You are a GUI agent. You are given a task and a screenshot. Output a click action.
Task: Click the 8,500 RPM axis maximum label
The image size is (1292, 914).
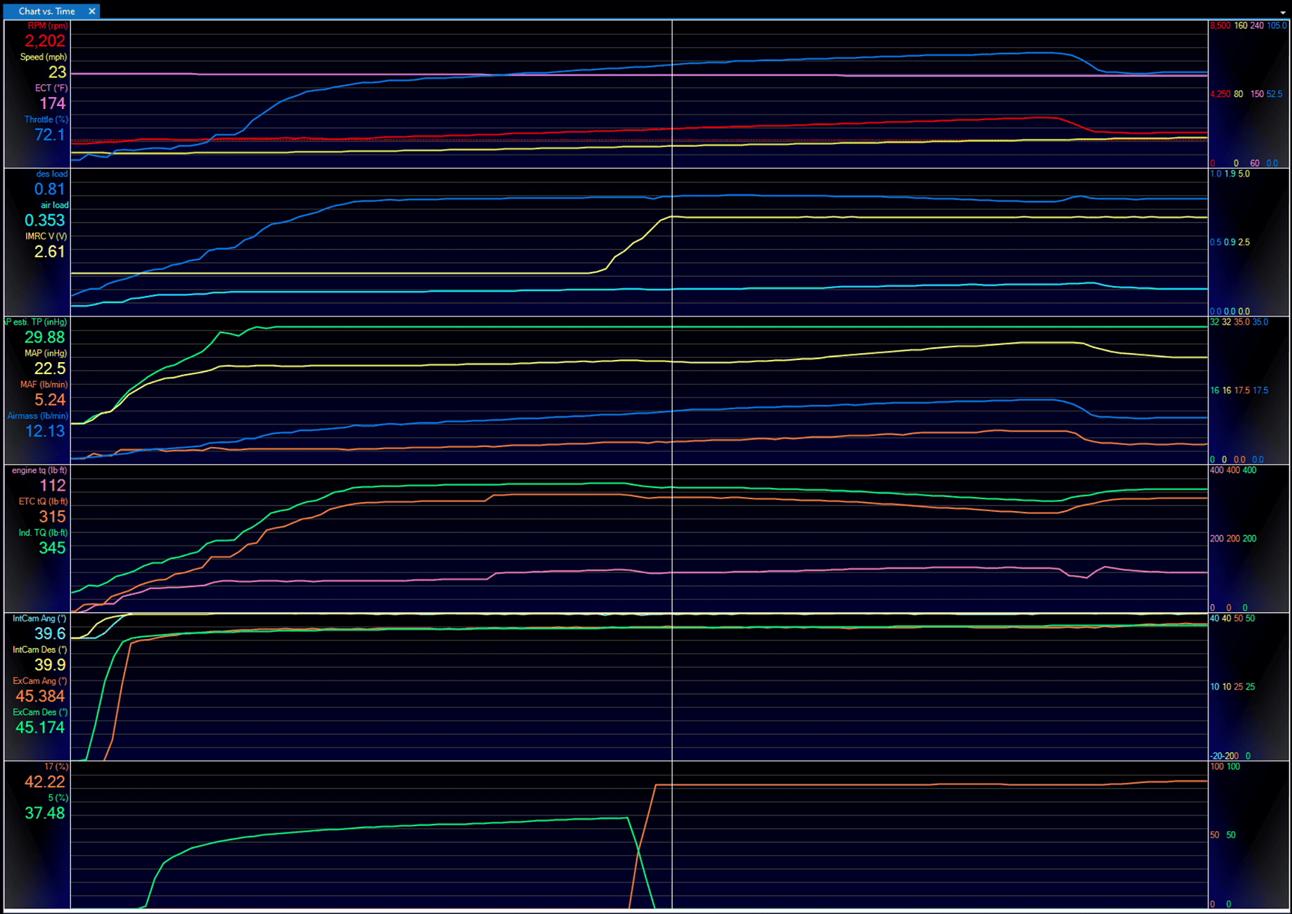1220,26
